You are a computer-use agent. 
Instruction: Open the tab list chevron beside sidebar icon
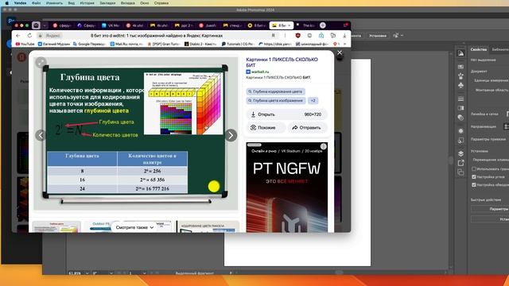coord(45,25)
